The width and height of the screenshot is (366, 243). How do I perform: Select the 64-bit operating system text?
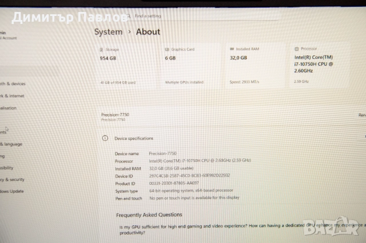click(191, 191)
